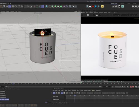Step to the previous frame

click(x=118, y=87)
